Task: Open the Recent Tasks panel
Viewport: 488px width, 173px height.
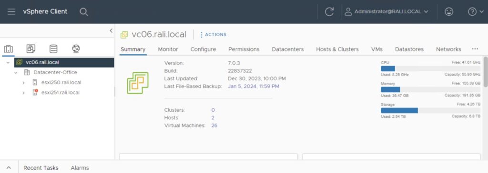Action: click(41, 168)
